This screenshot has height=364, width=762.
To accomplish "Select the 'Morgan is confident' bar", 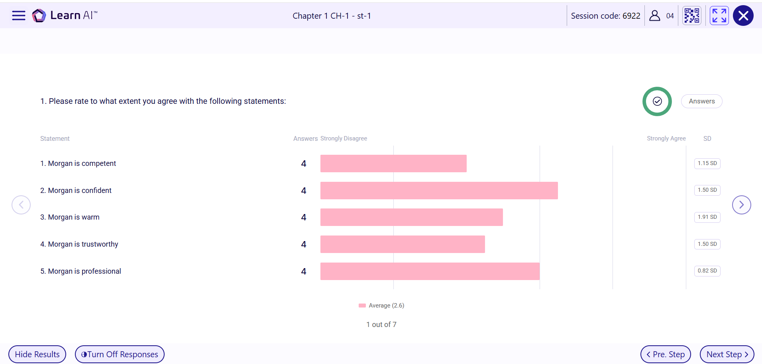I will click(x=439, y=191).
